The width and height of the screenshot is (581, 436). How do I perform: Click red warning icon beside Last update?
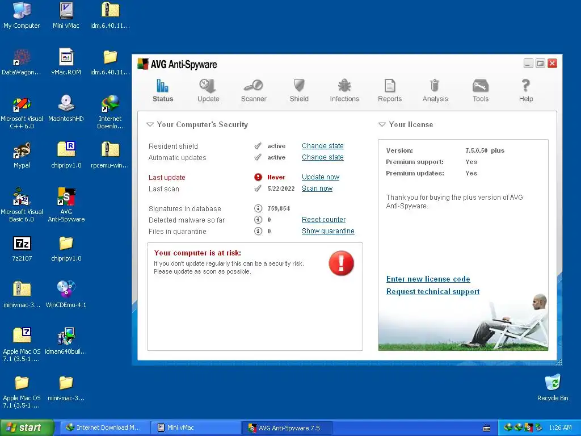258,177
